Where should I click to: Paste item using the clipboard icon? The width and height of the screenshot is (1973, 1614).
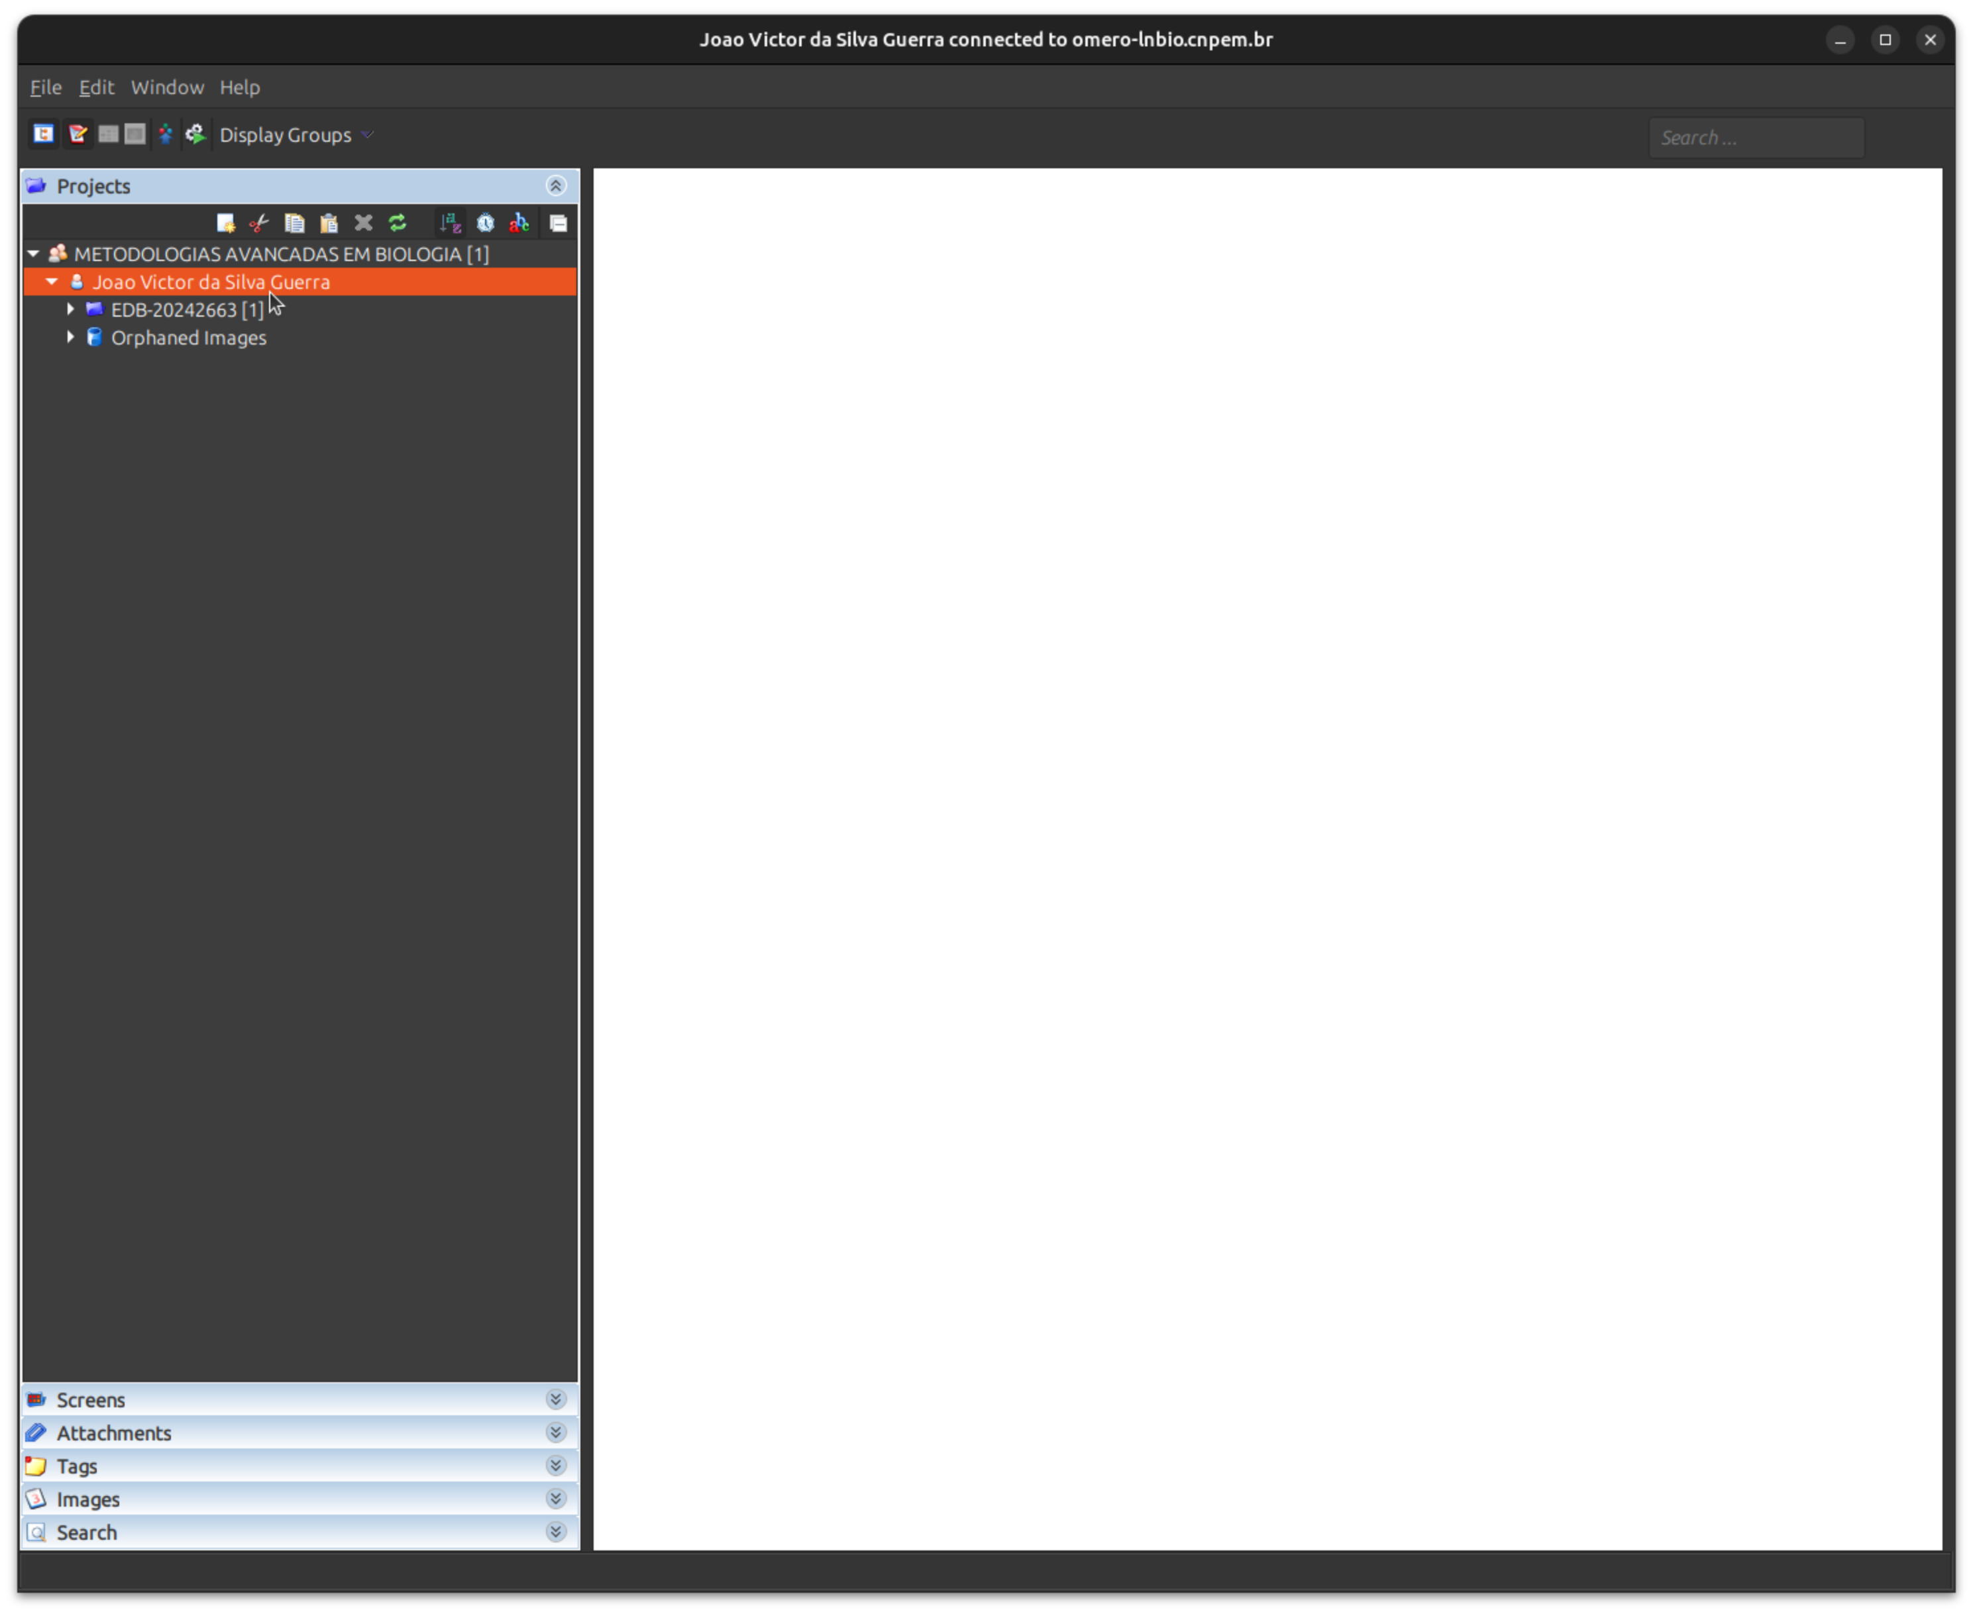tap(328, 222)
